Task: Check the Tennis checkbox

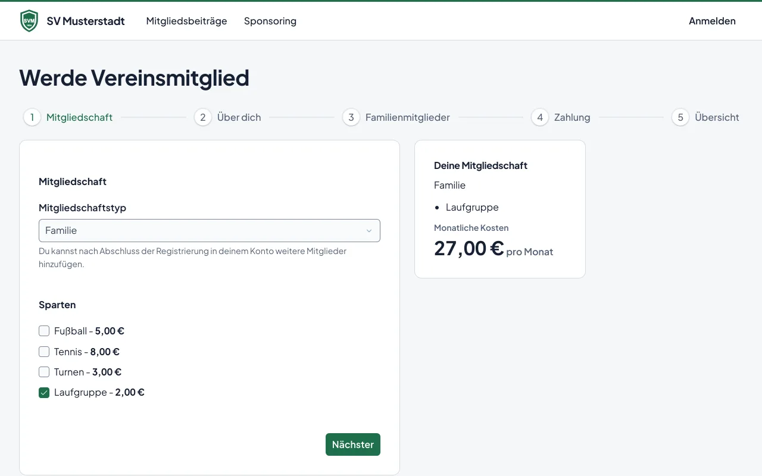Action: click(x=44, y=352)
